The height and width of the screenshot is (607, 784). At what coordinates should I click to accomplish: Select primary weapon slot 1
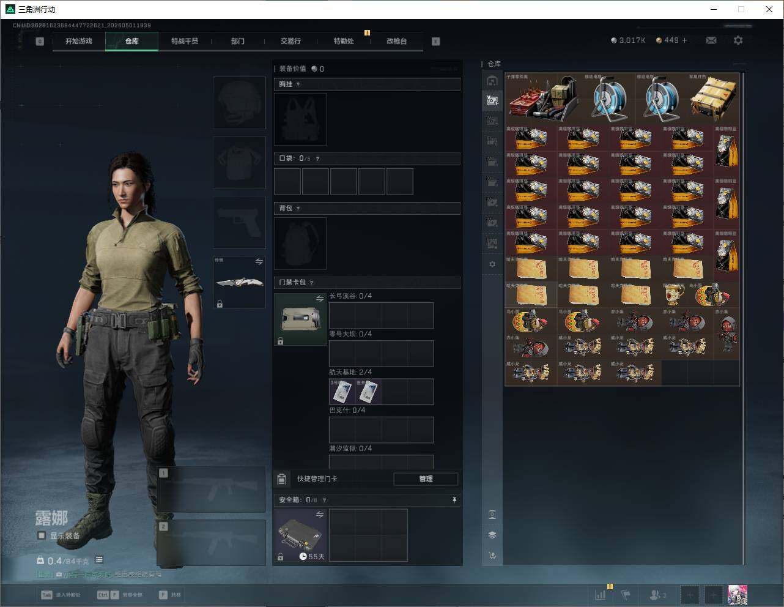[x=212, y=490]
